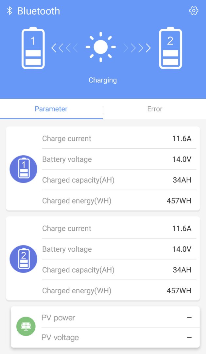
Task: Tap the green solar panel icon
Action: pyautogui.click(x=26, y=326)
